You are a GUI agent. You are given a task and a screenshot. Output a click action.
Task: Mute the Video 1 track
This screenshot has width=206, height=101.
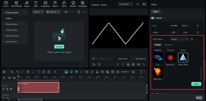click(x=7, y=89)
